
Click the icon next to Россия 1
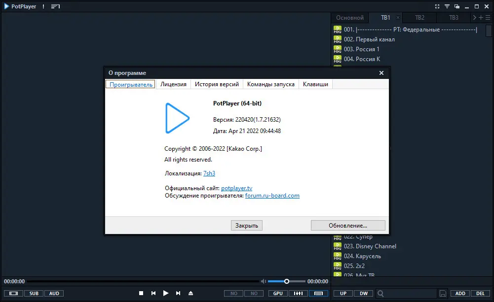[338, 49]
